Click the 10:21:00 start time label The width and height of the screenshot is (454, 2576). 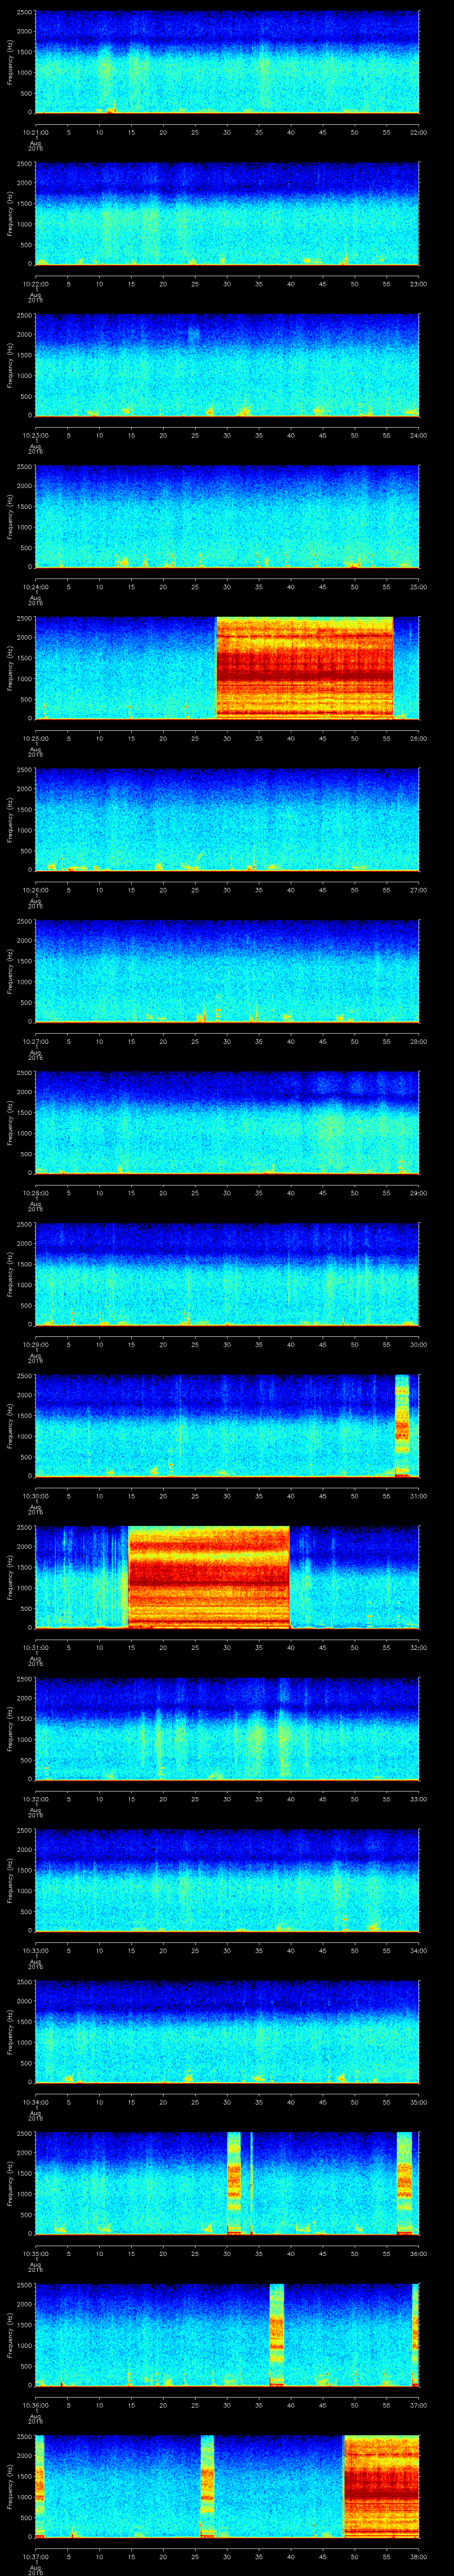(x=35, y=132)
